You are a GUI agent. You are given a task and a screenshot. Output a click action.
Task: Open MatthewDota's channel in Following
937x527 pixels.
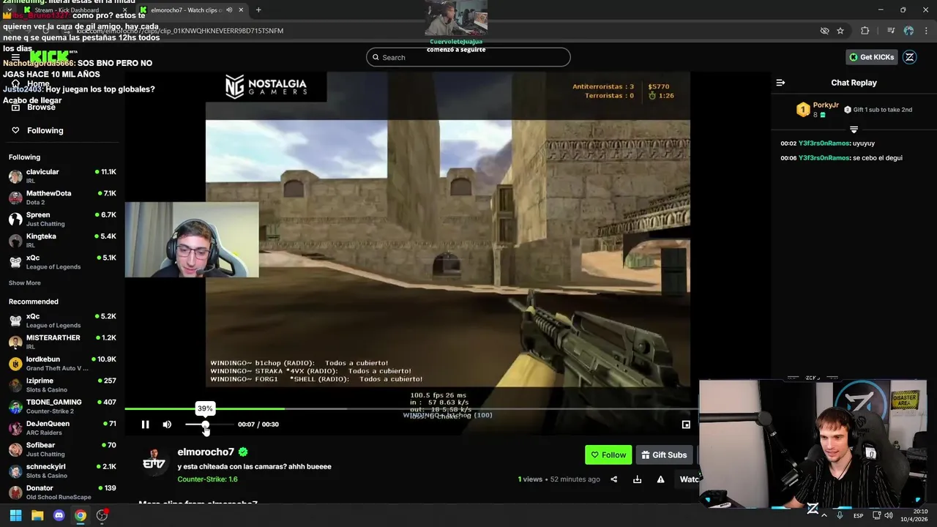pyautogui.click(x=62, y=198)
